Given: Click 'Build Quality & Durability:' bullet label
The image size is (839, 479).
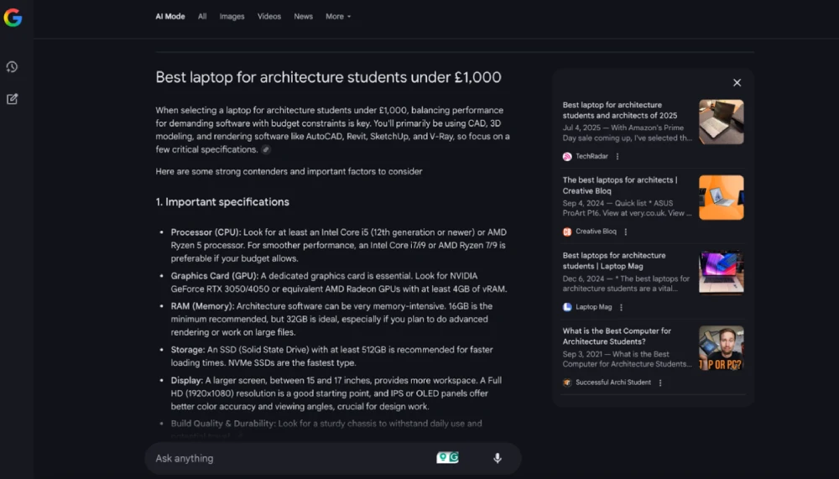Looking at the screenshot, I should (x=223, y=424).
